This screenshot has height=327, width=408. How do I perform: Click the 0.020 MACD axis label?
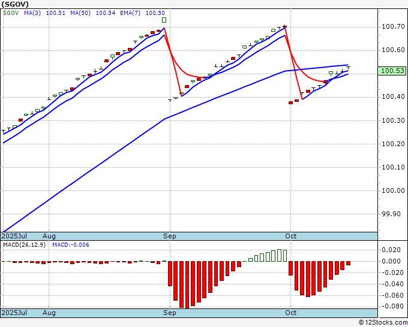[391, 250]
